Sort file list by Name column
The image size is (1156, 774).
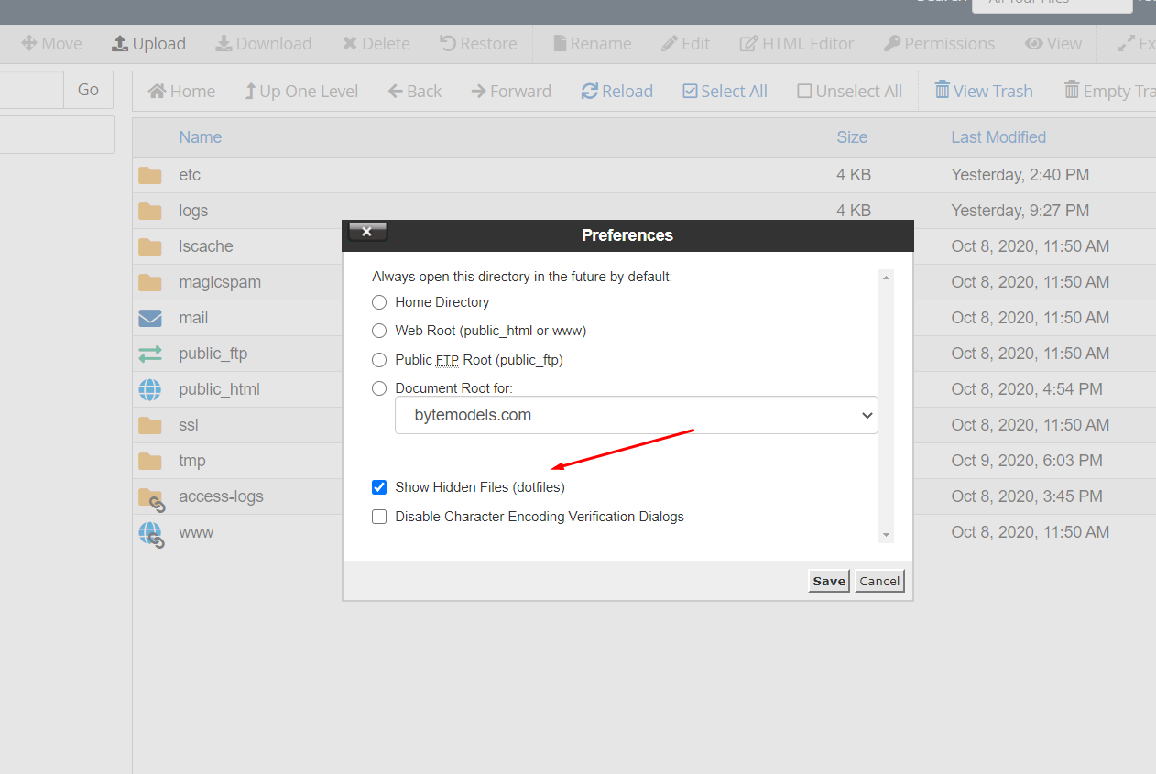[200, 137]
